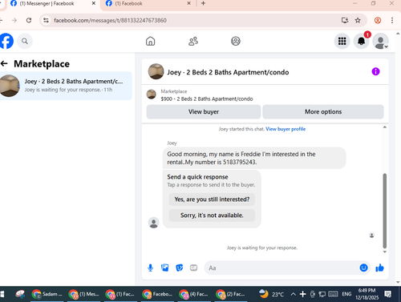The height and width of the screenshot is (302, 401).
Task: Go back using Marketplace back arrow
Action: [x=4, y=63]
